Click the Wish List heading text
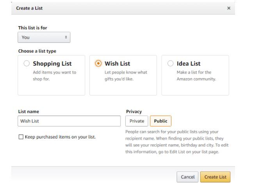 coord(117,64)
